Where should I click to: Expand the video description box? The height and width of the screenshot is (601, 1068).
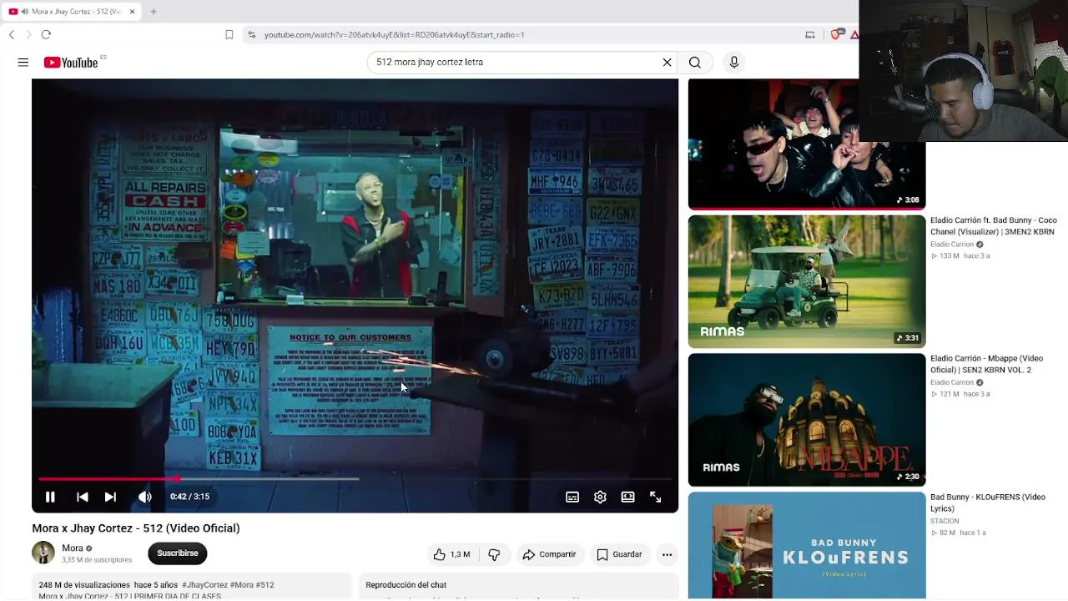pyautogui.click(x=191, y=587)
